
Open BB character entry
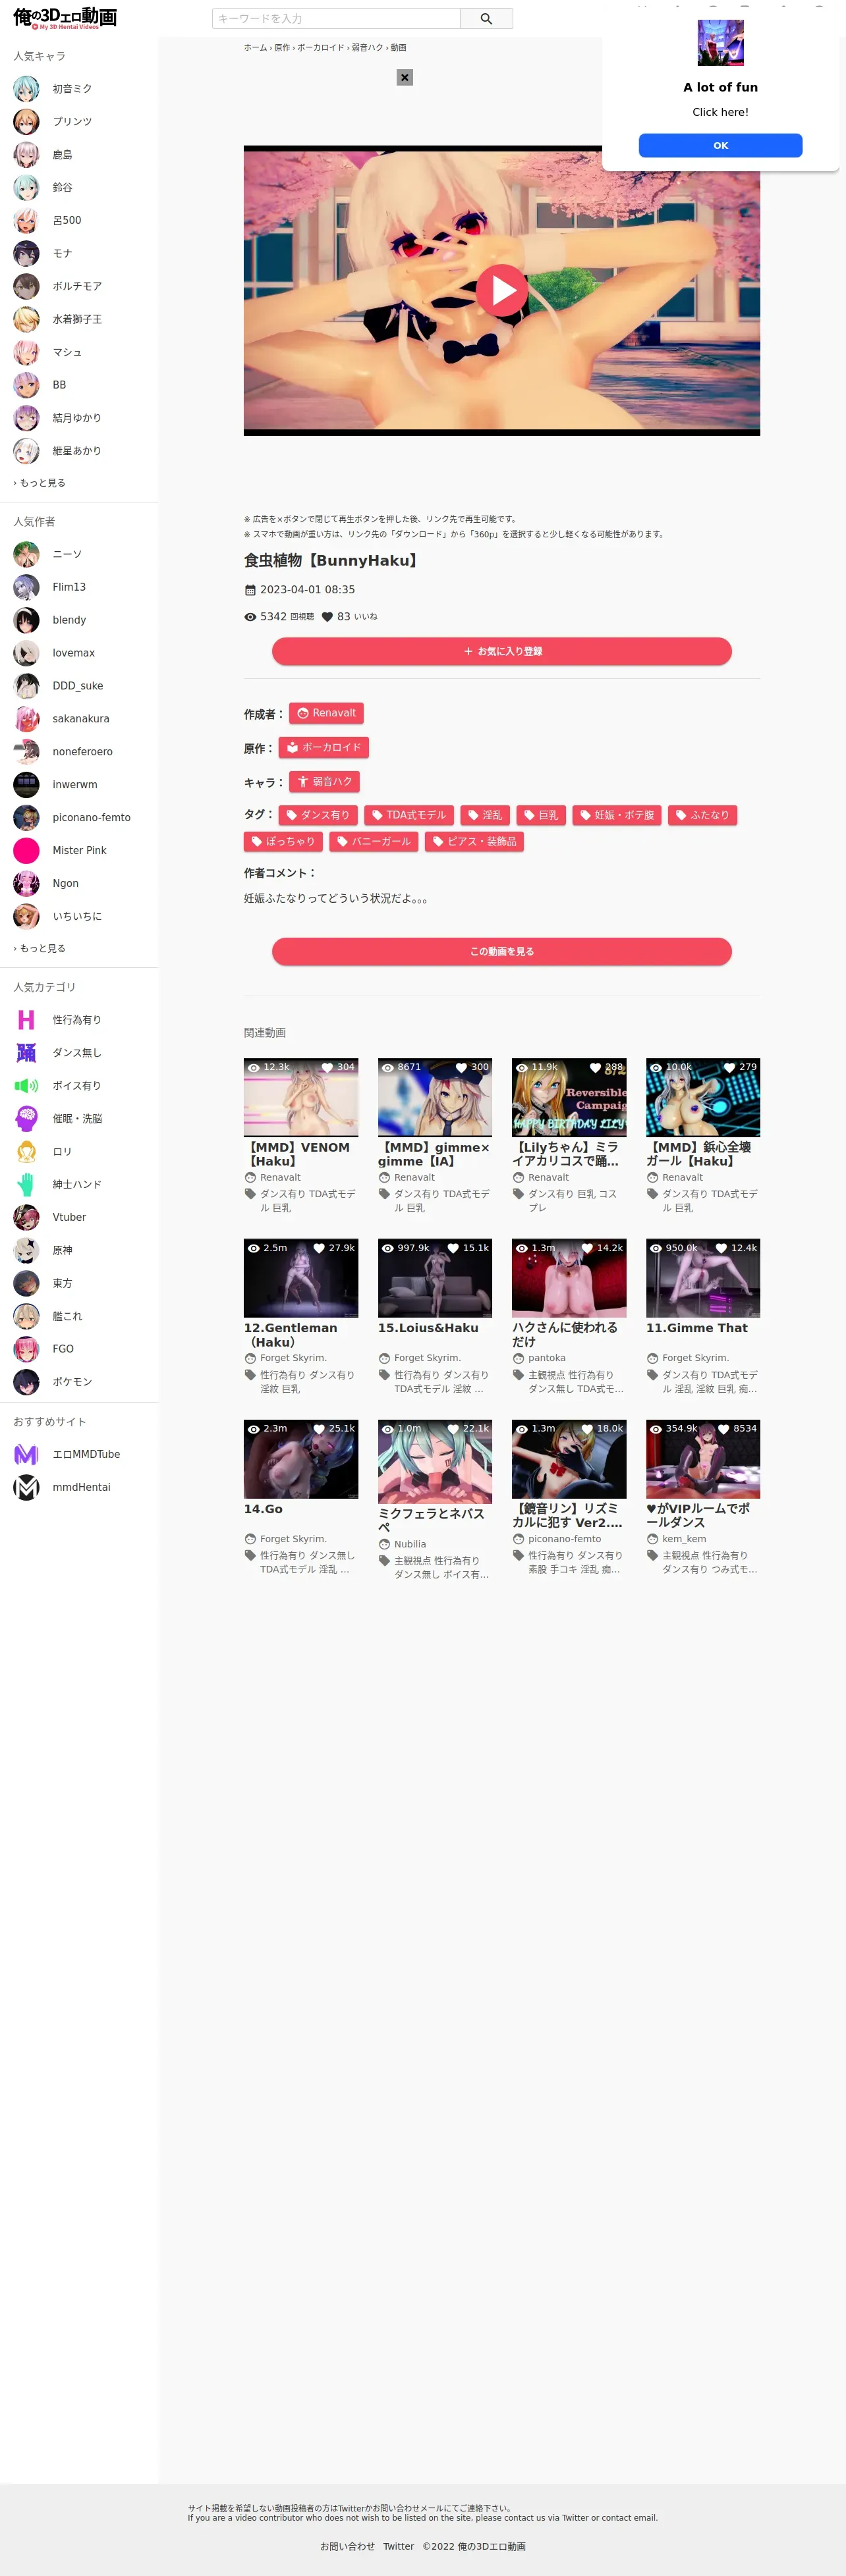[x=59, y=385]
